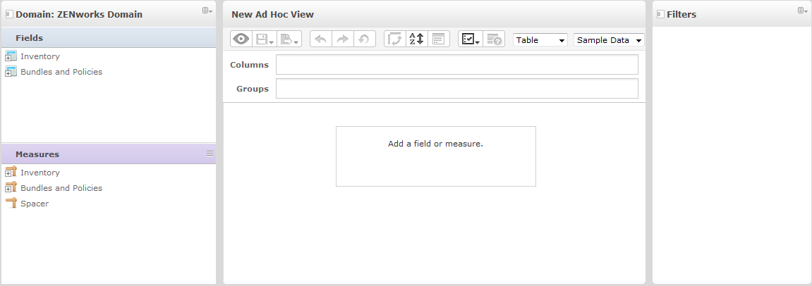Expand the Inventory node under Fields
Viewport: 812px width, 286px height.
pyautogui.click(x=7, y=57)
